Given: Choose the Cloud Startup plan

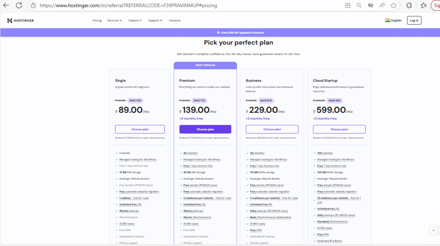Looking at the screenshot, I should pyautogui.click(x=339, y=129).
